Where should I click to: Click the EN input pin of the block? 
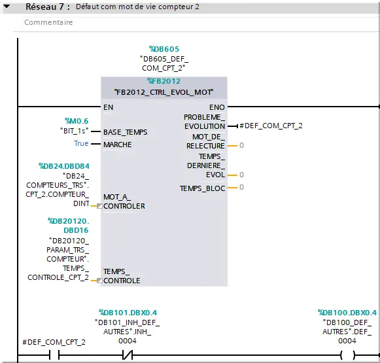point(108,107)
